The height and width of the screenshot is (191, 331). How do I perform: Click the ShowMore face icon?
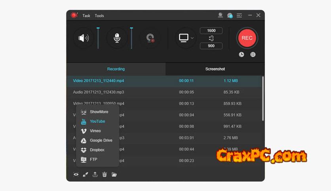point(84,112)
